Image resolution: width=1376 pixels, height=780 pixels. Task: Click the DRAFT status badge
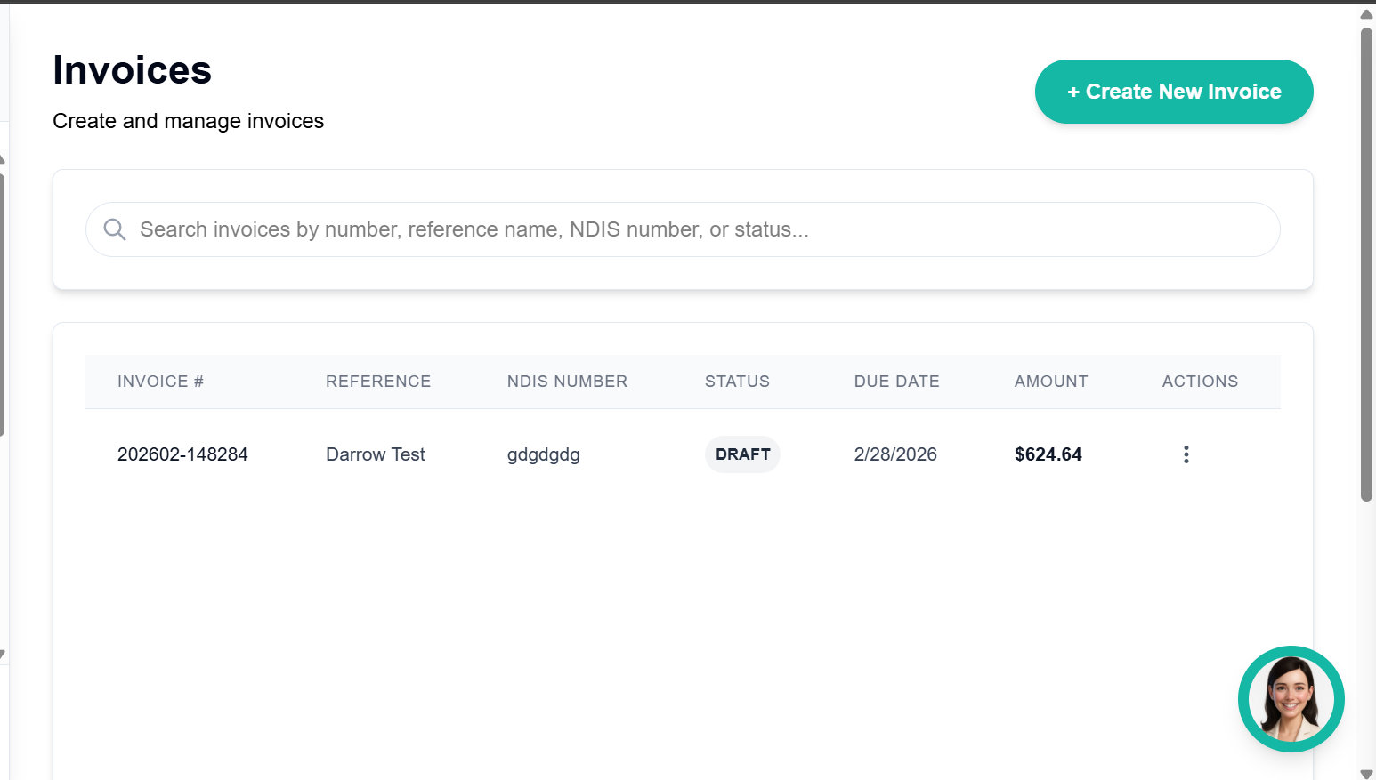click(x=742, y=454)
